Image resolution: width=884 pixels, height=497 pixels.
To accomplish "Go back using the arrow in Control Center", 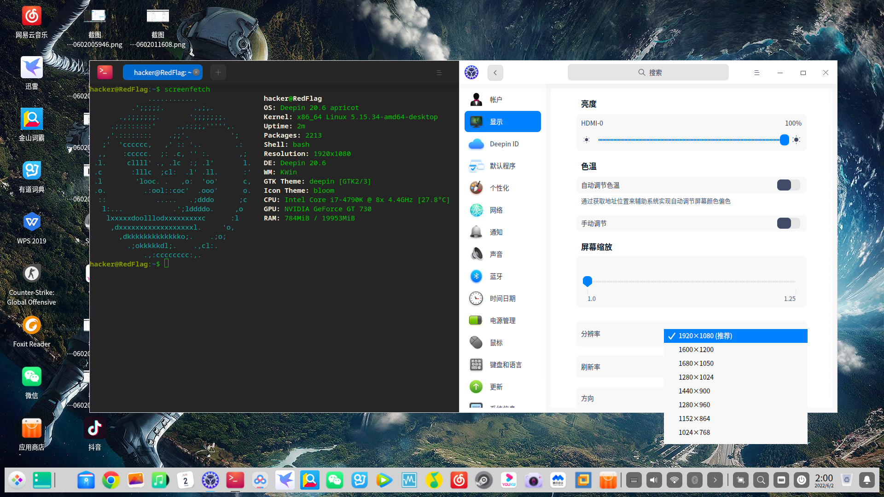I will (495, 72).
